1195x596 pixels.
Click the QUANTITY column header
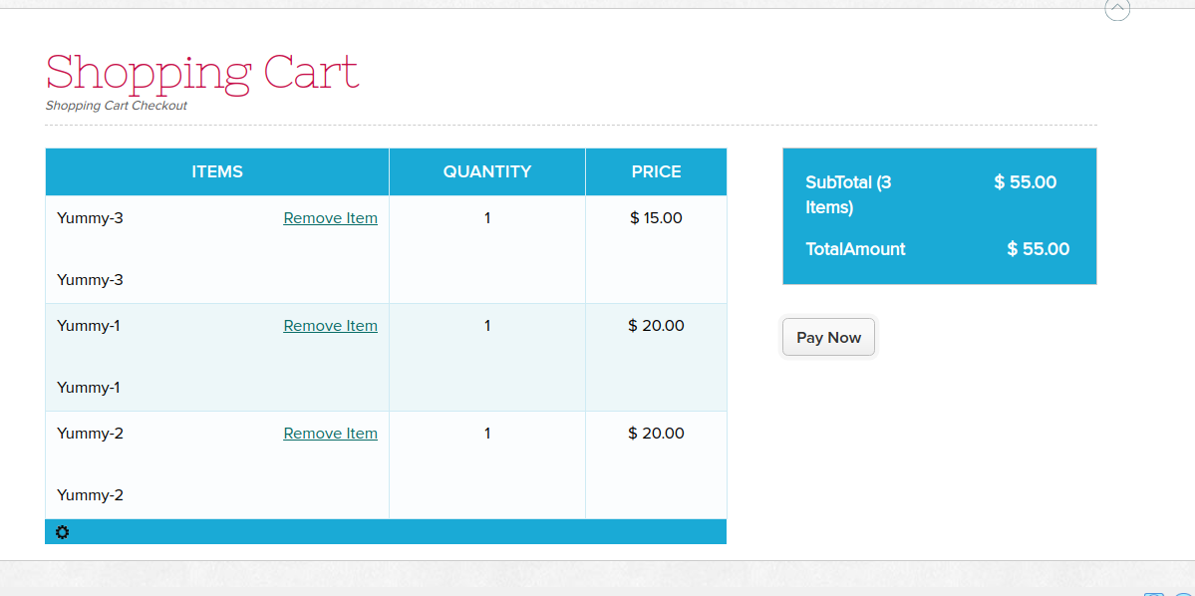coord(487,171)
